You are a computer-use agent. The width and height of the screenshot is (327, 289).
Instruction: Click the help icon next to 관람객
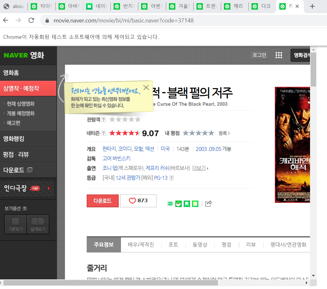pyautogui.click(x=104, y=120)
